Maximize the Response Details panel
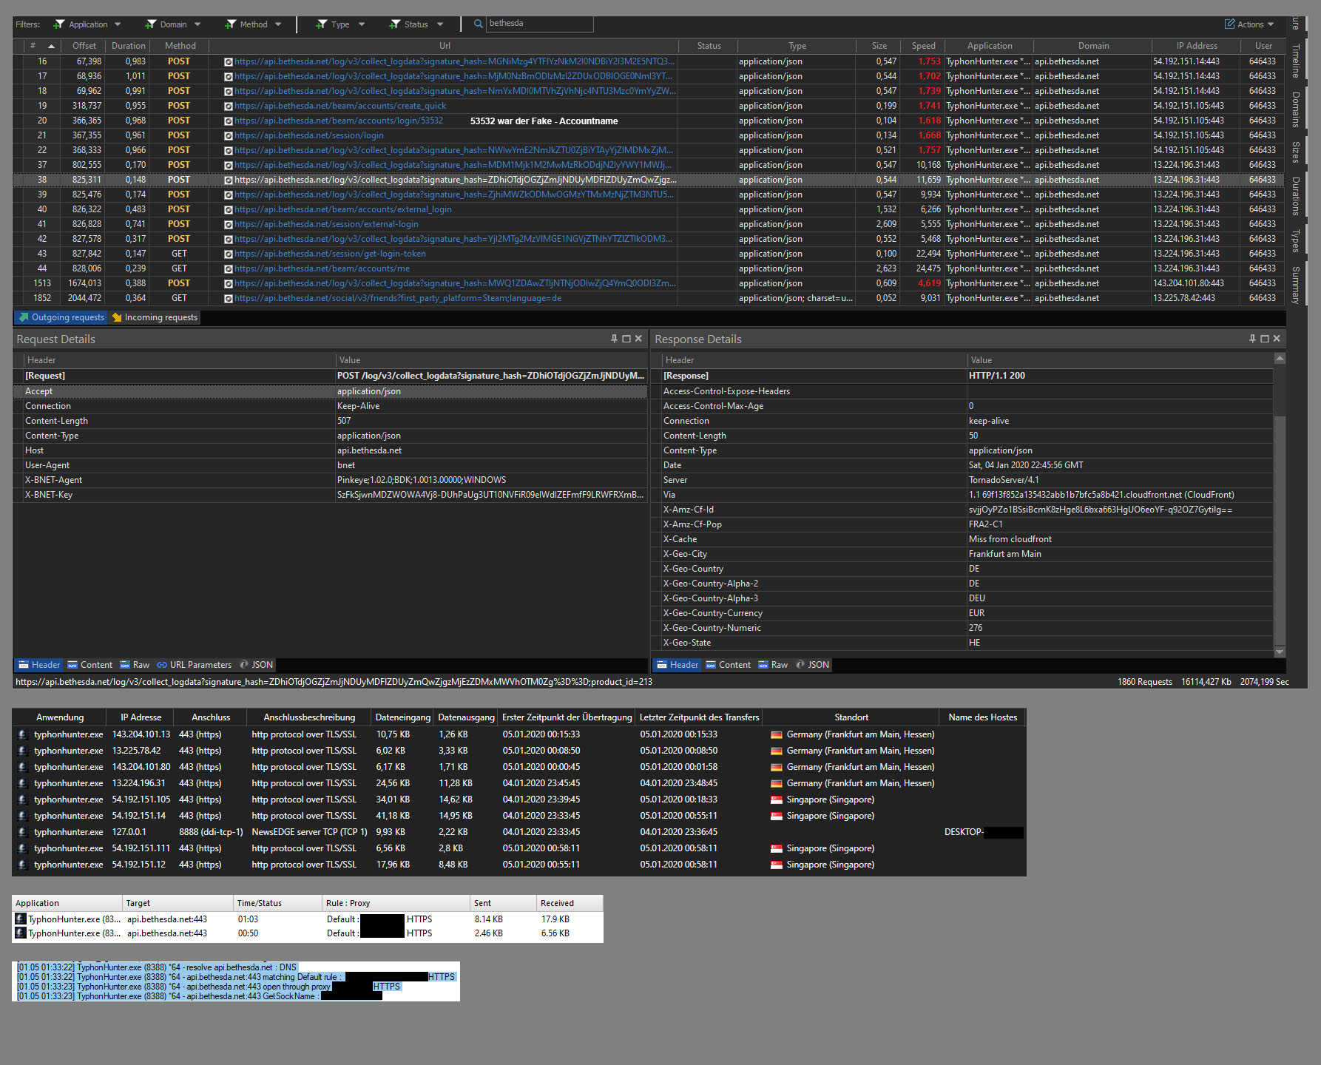 (x=1265, y=339)
